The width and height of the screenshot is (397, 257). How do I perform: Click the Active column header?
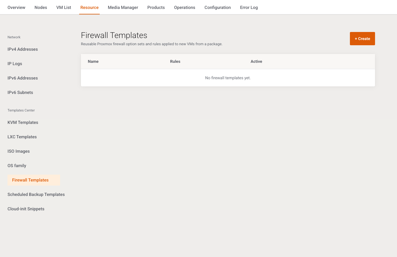[x=256, y=61]
